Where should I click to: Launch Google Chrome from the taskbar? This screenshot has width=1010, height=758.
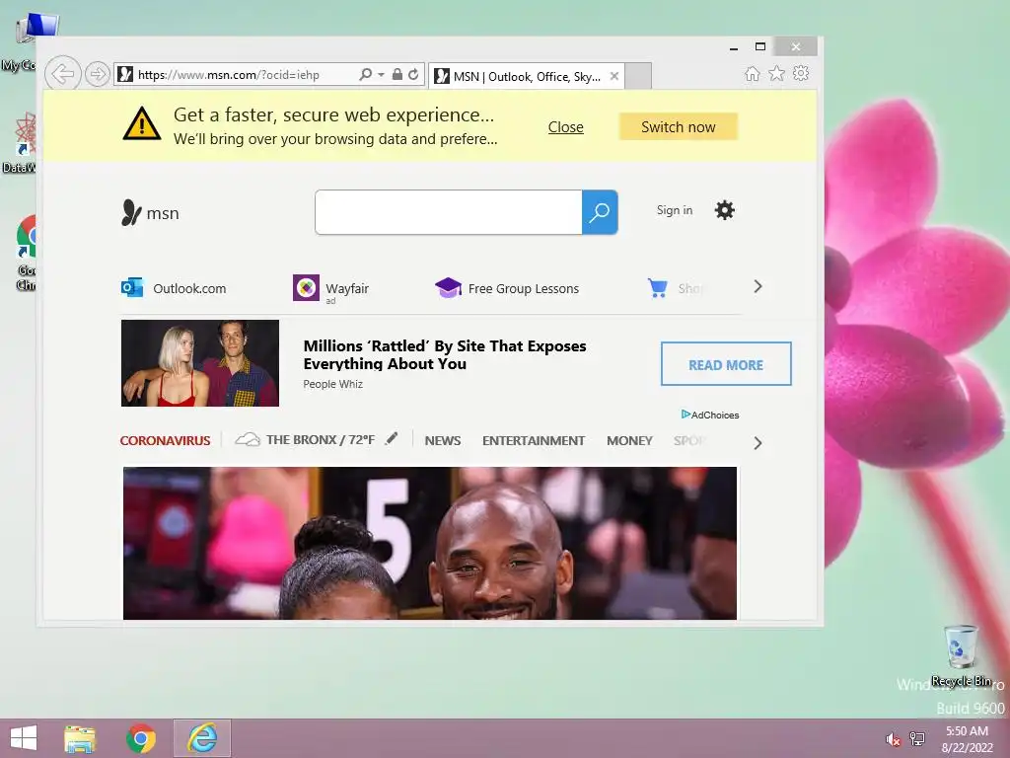pyautogui.click(x=141, y=738)
